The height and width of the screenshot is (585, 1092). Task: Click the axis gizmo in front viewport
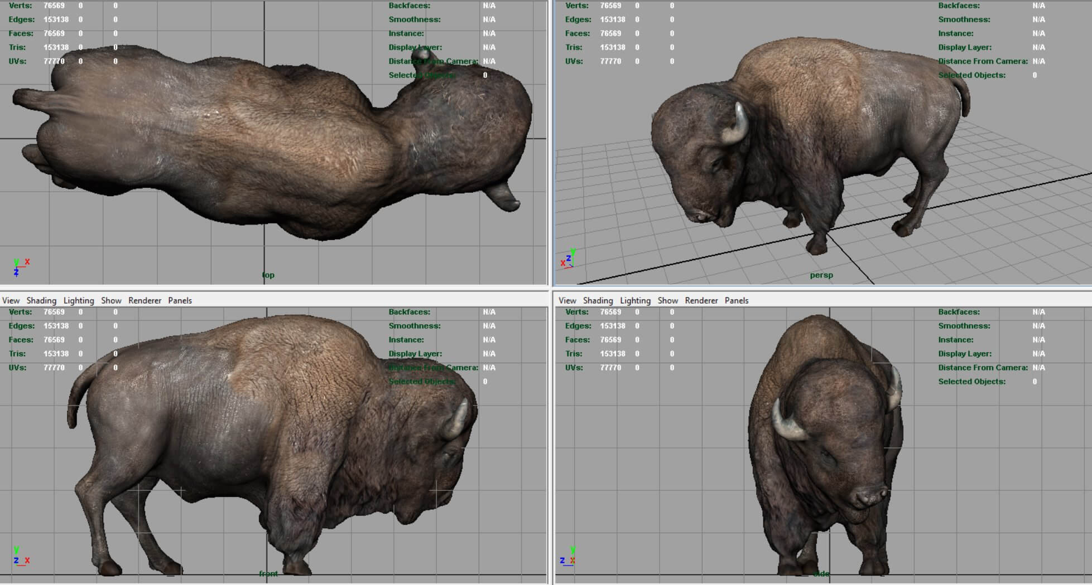pyautogui.click(x=20, y=557)
